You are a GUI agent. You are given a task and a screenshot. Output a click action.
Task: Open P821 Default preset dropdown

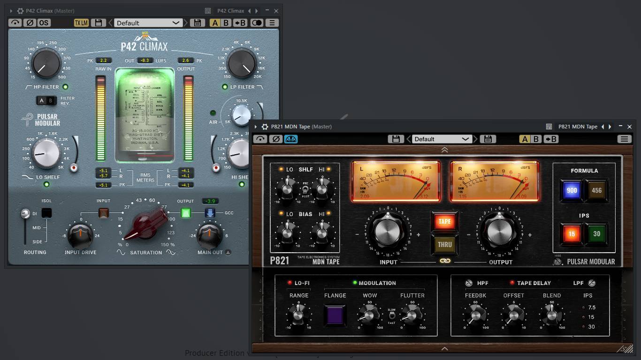pyautogui.click(x=442, y=139)
